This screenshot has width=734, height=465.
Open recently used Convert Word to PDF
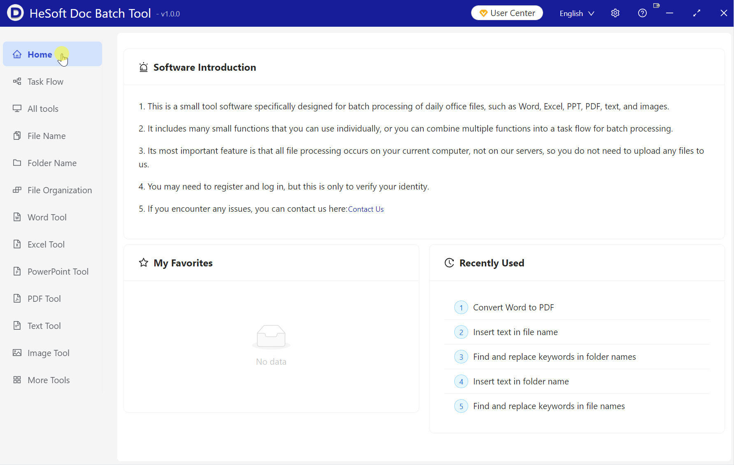[x=513, y=308]
